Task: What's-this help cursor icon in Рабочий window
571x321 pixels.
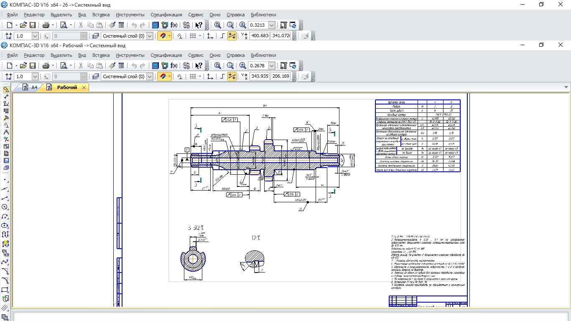Action: (x=199, y=66)
